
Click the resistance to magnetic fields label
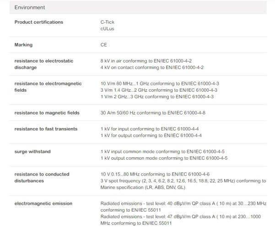(47, 113)
